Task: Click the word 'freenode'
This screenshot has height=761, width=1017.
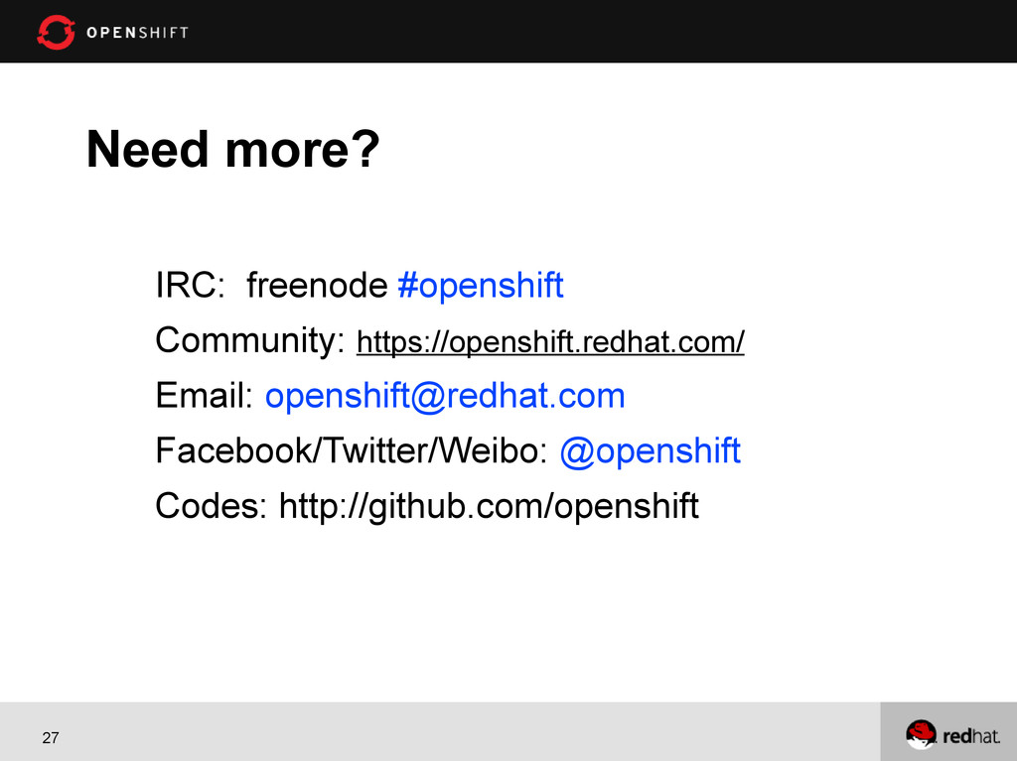Action: click(x=317, y=285)
